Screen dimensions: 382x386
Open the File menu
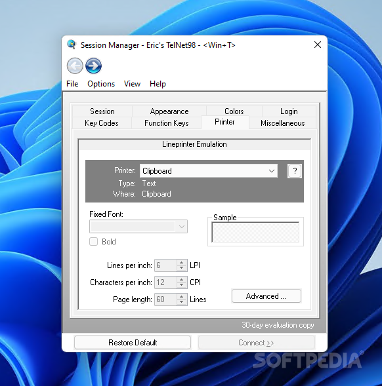(x=72, y=84)
